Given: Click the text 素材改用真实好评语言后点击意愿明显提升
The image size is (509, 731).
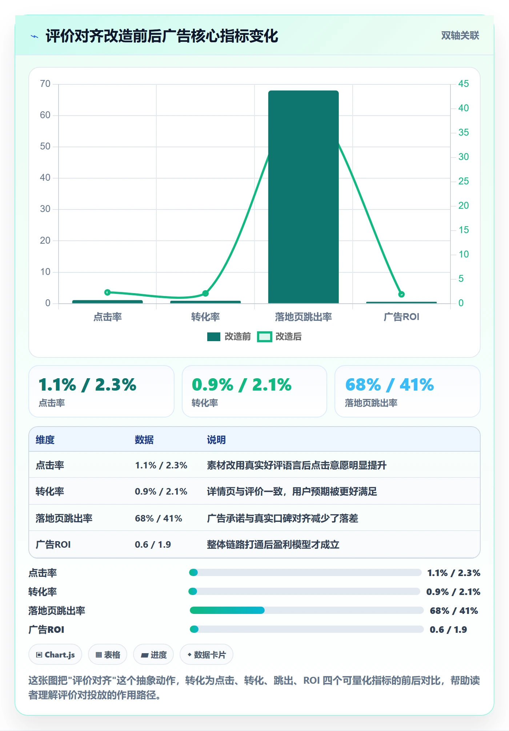Looking at the screenshot, I should coord(297,465).
